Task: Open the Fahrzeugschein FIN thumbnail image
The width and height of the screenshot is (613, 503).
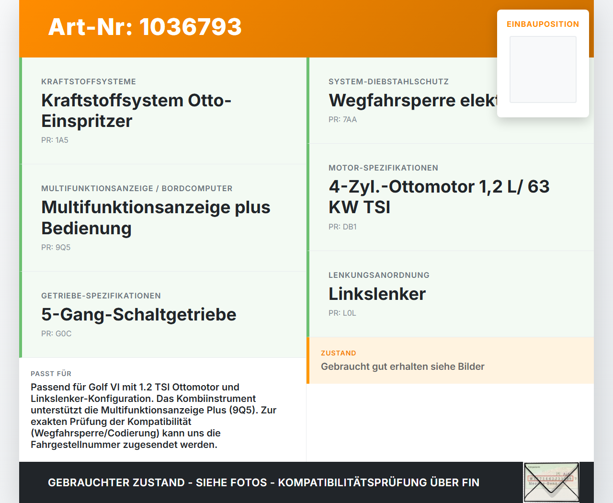Action: [x=551, y=482]
